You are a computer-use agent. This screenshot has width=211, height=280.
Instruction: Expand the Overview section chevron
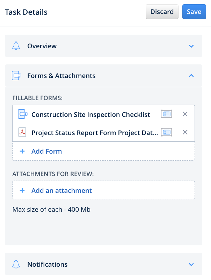[191, 46]
